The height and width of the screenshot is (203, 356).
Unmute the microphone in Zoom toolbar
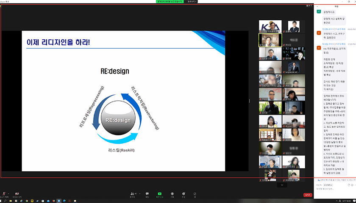coord(4,193)
